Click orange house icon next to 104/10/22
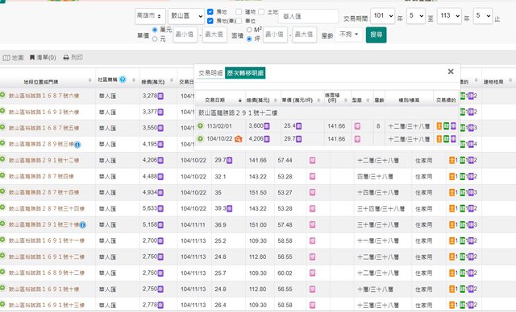 coord(238,139)
